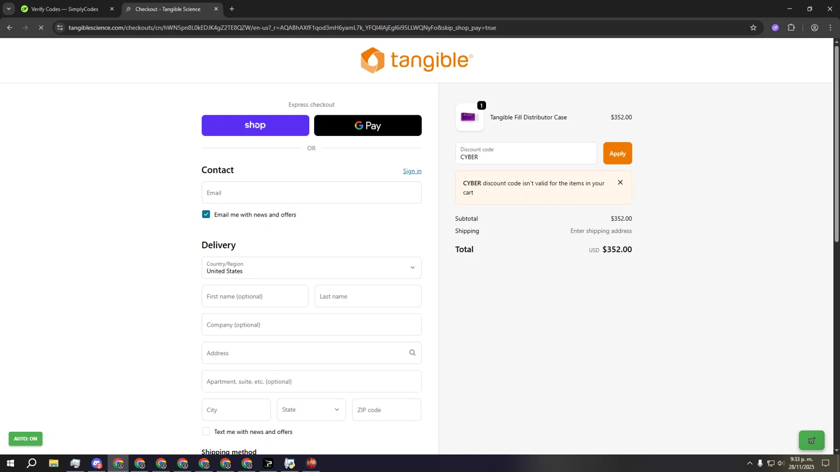Image resolution: width=840 pixels, height=472 pixels.
Task: Click the $352.00 total amount
Action: click(617, 249)
